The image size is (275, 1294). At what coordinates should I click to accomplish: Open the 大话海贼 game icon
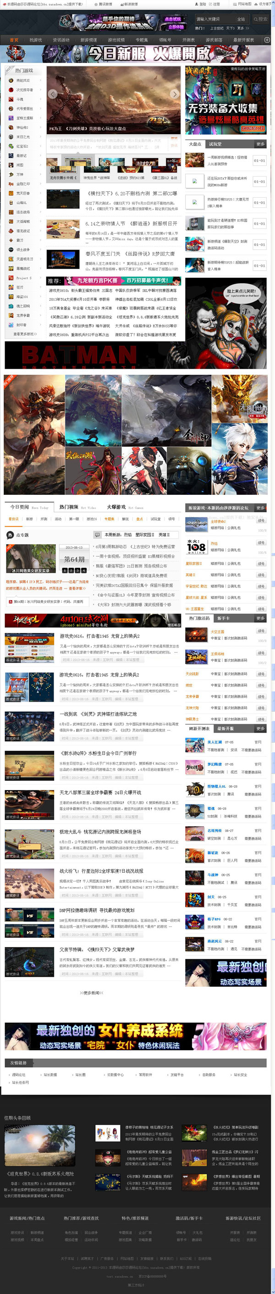pos(11,222)
